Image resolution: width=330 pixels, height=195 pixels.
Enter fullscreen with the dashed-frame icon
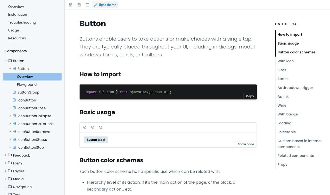pos(87,5)
